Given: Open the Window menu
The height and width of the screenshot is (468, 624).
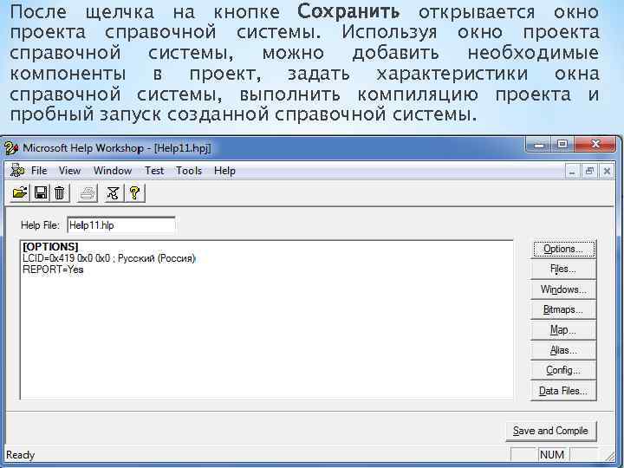Looking at the screenshot, I should [x=113, y=171].
